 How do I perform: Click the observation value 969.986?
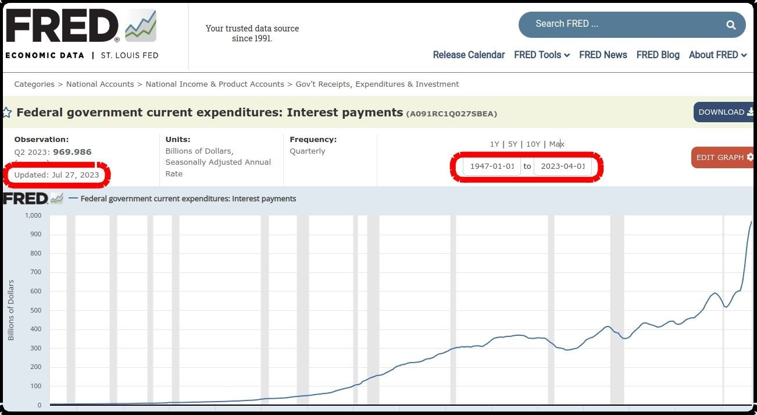point(72,152)
